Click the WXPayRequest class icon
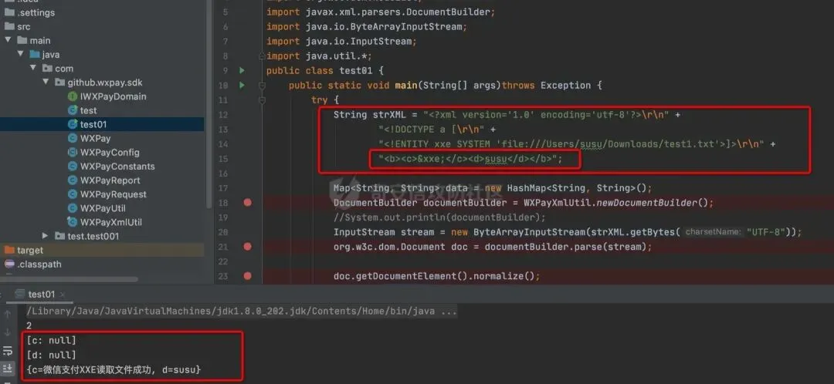The width and height of the screenshot is (834, 384). pyautogui.click(x=73, y=194)
